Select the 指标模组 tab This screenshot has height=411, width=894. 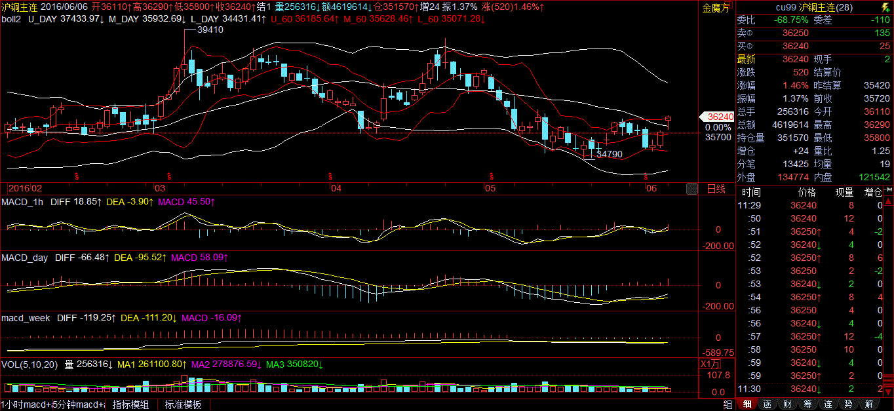(130, 404)
